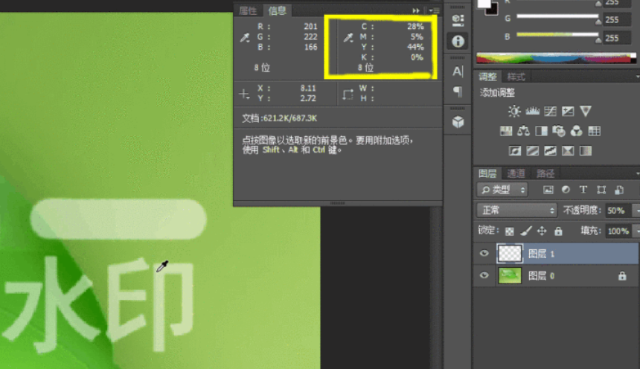Add a Posterize adjustment layer
Screen dimensions: 640x369
[532, 150]
